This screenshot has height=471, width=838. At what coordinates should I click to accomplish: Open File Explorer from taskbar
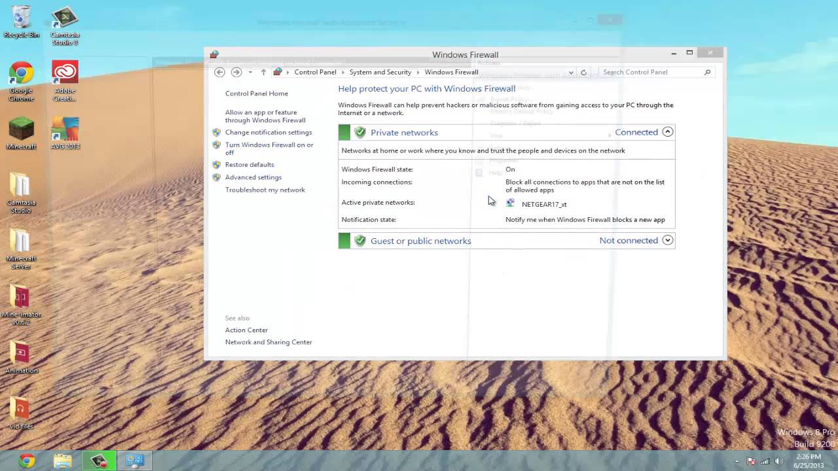(63, 461)
